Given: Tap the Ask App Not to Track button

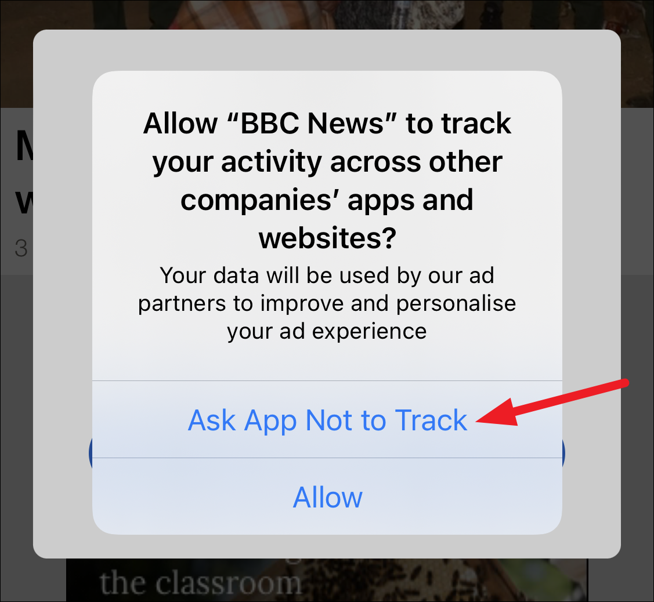Looking at the screenshot, I should (327, 419).
